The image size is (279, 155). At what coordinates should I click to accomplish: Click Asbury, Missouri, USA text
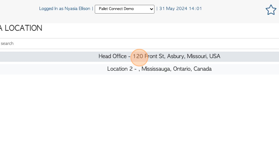[x=194, y=56]
